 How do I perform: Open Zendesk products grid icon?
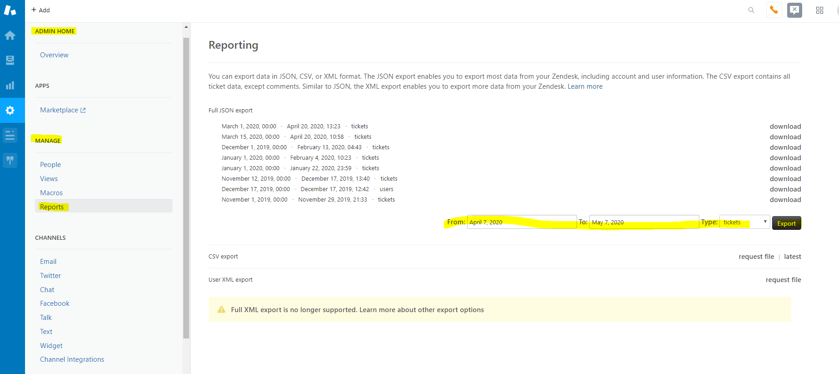click(819, 10)
